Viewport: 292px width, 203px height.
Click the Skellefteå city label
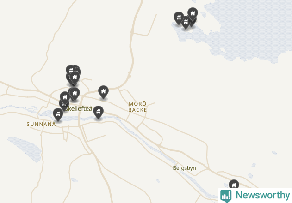point(79,108)
